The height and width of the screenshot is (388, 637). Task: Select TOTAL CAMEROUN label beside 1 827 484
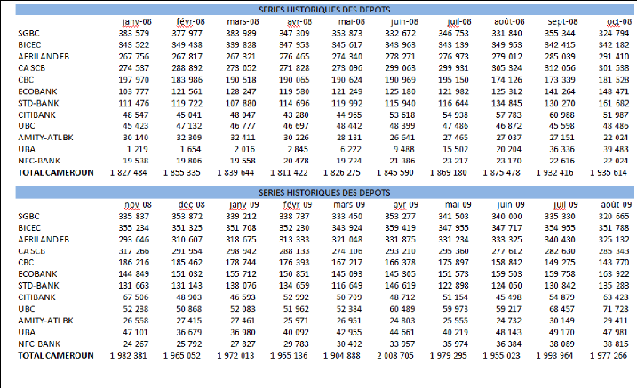56,173
